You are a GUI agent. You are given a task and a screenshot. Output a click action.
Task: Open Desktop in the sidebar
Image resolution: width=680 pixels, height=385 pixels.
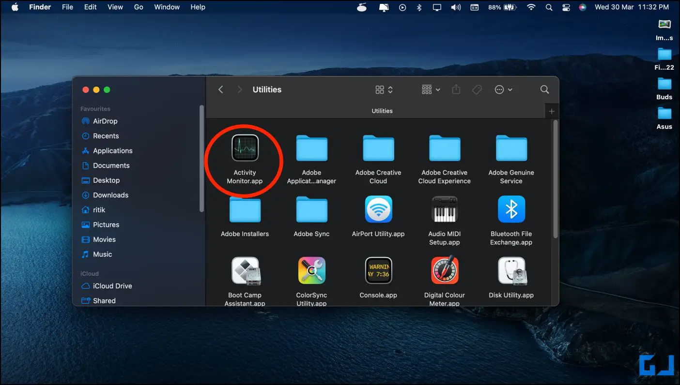(x=106, y=180)
